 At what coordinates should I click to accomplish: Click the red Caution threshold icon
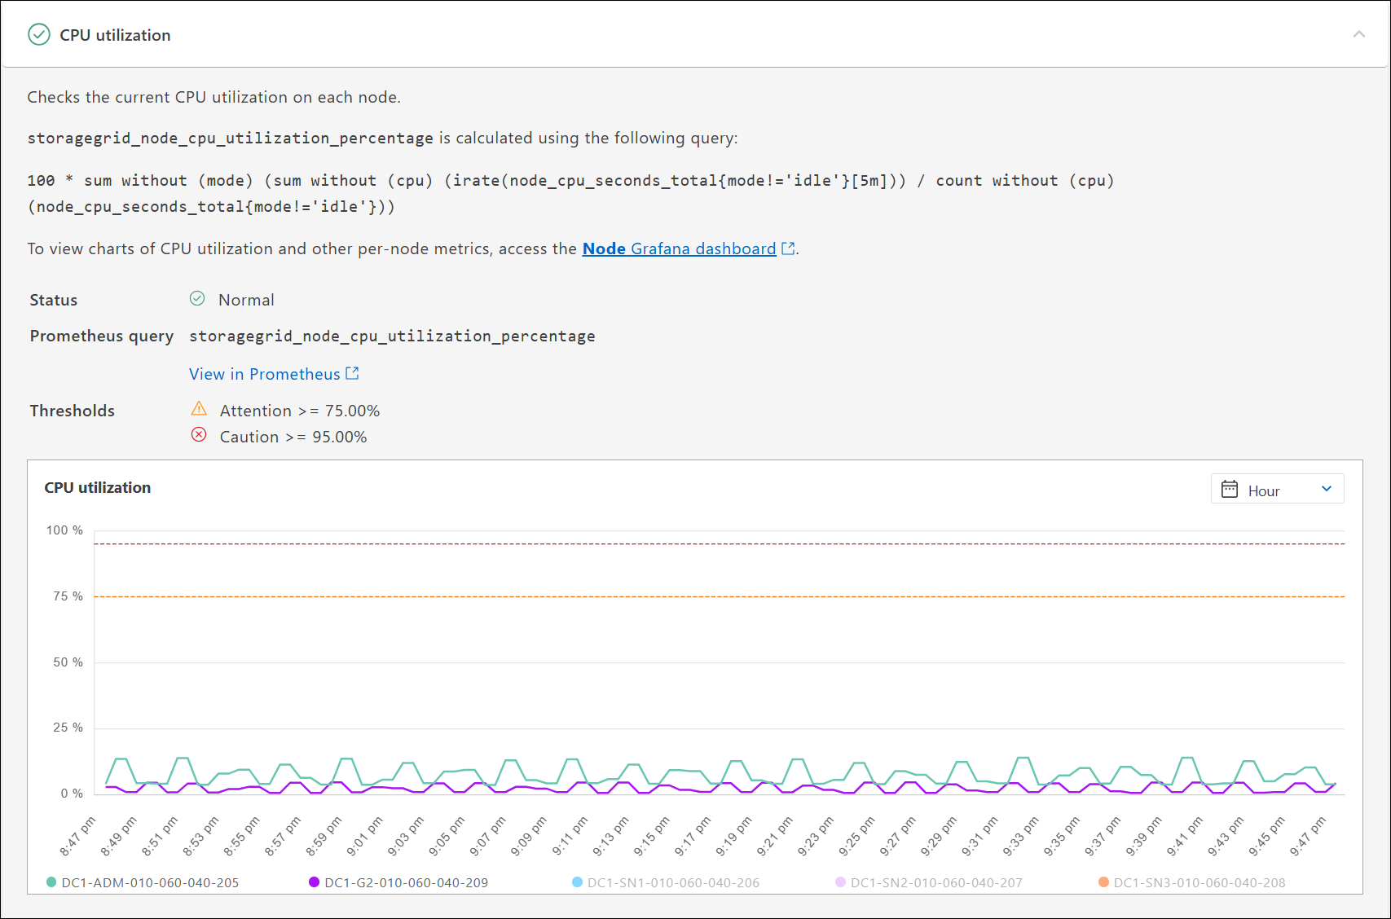coord(199,434)
